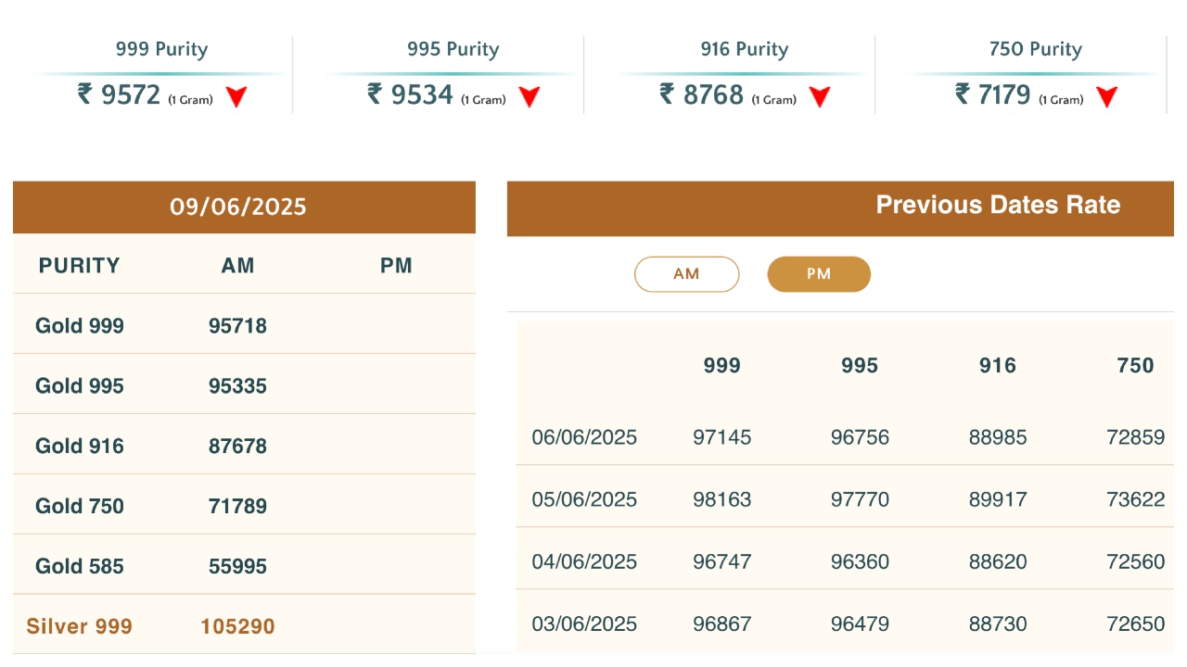Click the rupee symbol before 9572
Viewport: 1187px width, 667px height.
[85, 94]
